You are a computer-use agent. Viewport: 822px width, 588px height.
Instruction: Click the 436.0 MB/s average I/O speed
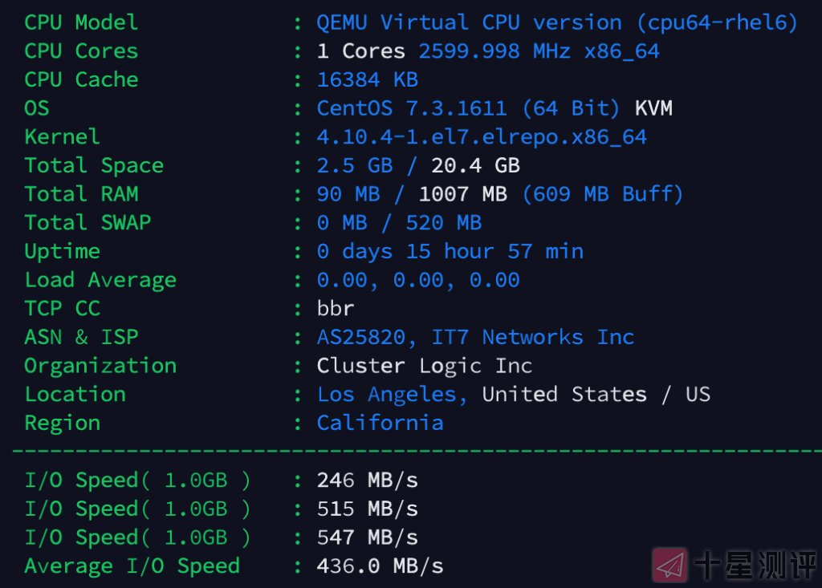(380, 566)
